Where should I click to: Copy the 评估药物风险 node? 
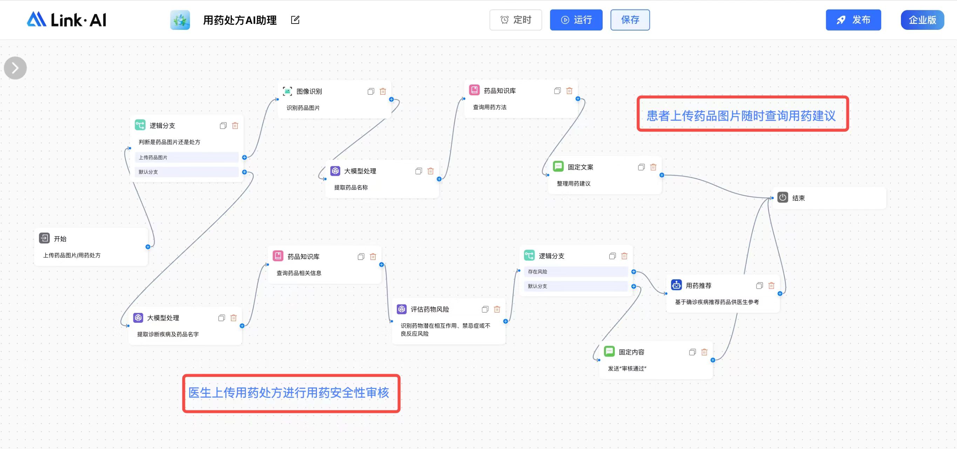(485, 310)
